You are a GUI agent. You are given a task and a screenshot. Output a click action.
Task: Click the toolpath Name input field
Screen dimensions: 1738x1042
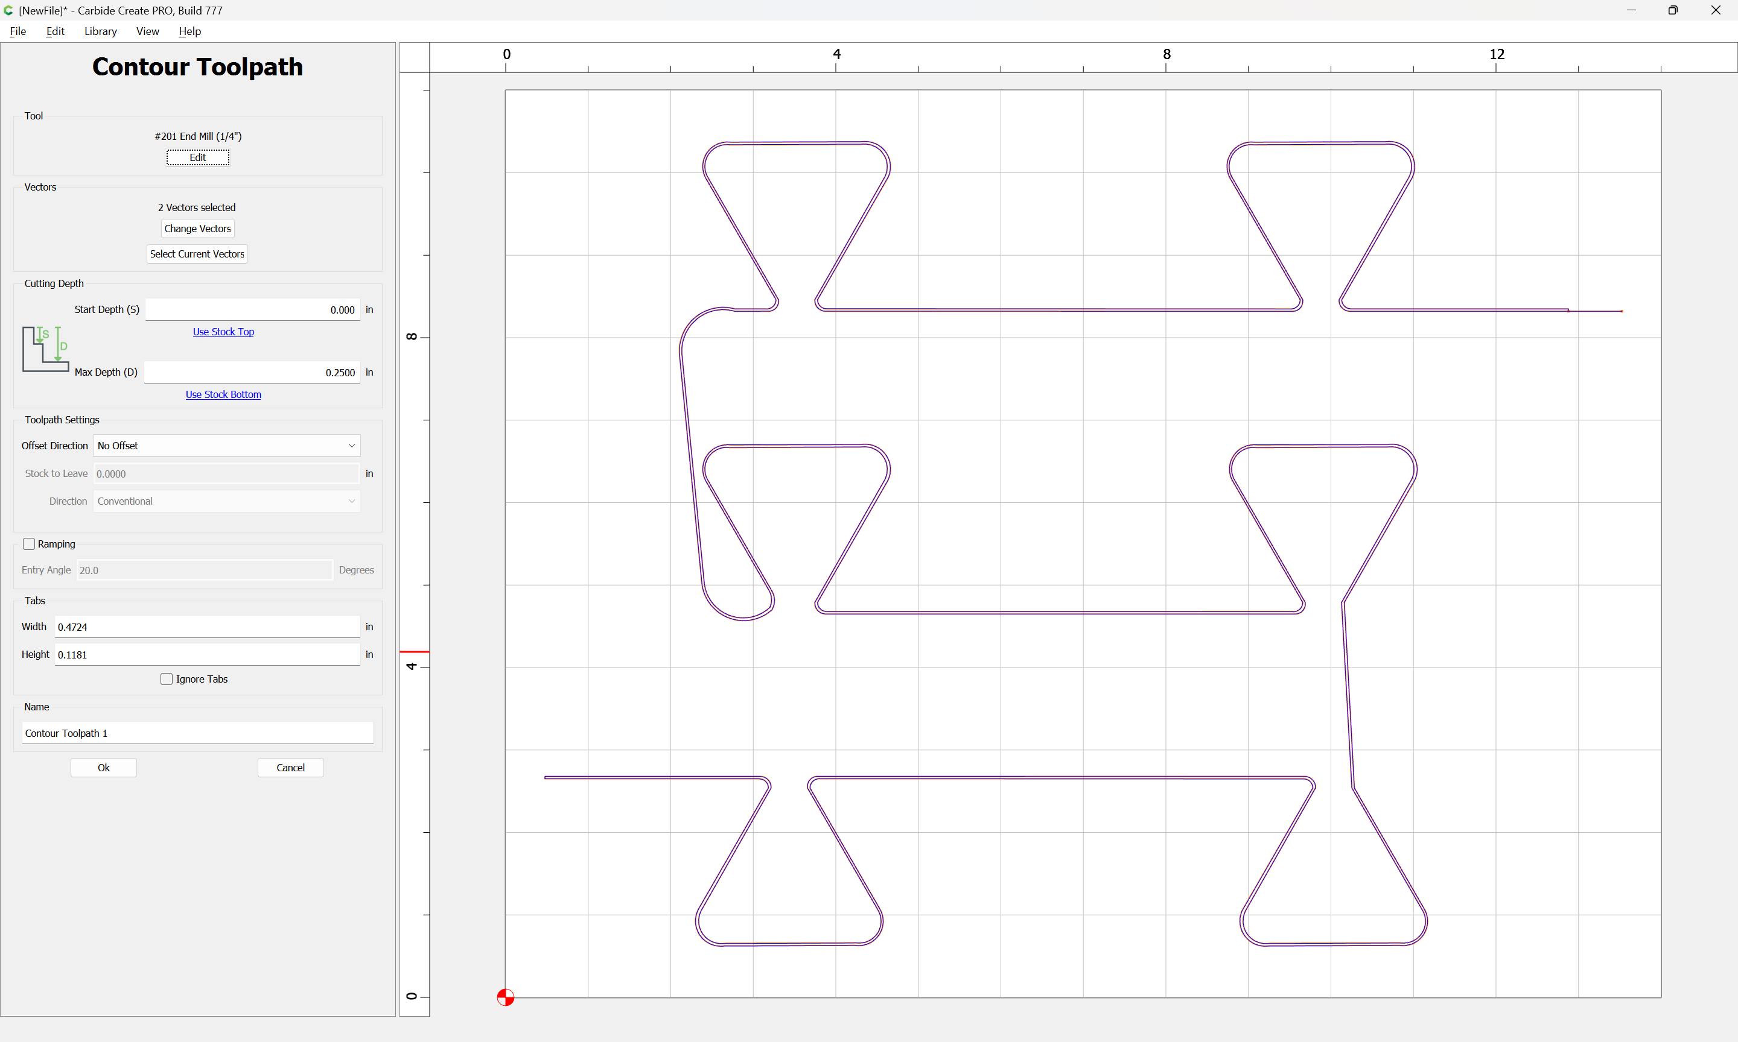coord(197,733)
